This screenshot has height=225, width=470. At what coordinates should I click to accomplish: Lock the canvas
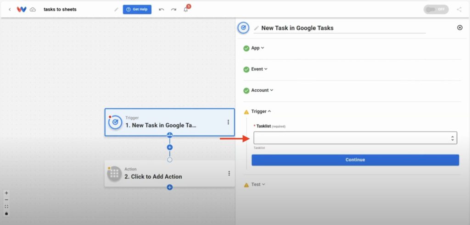pos(6,214)
